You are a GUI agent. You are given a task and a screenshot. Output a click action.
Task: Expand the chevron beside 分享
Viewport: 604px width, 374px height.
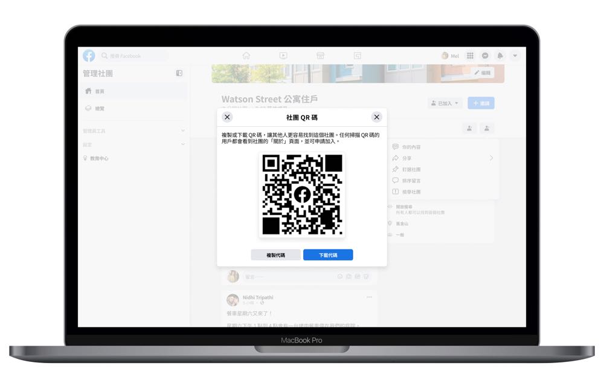pos(491,158)
